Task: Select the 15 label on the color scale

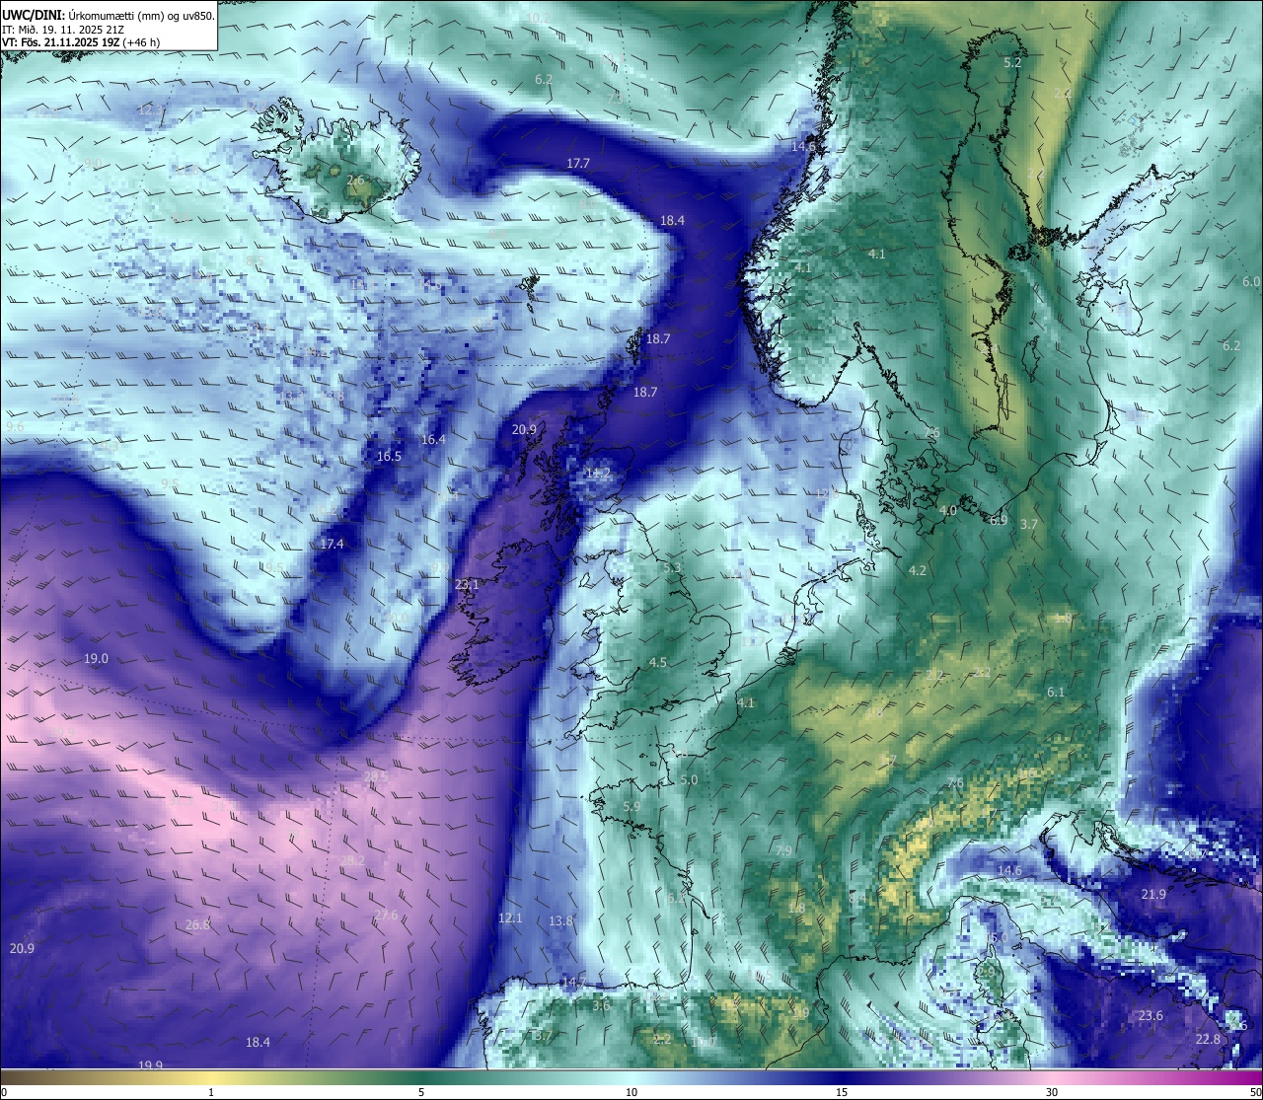Action: tap(841, 1092)
